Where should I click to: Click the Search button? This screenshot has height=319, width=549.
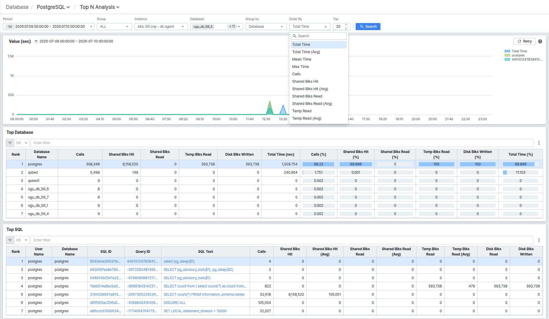368,27
